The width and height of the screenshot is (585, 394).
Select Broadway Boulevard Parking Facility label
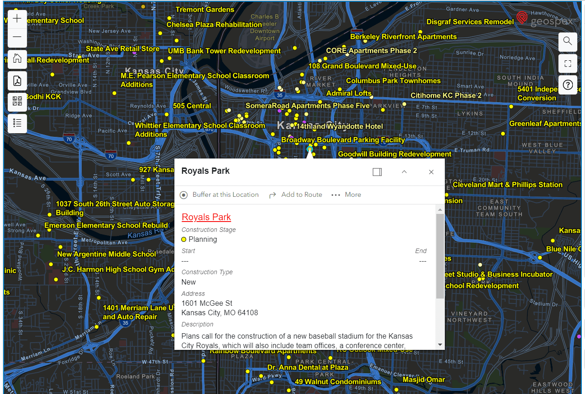coord(343,140)
